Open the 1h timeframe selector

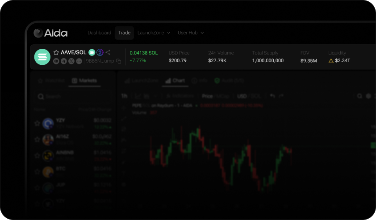125,96
